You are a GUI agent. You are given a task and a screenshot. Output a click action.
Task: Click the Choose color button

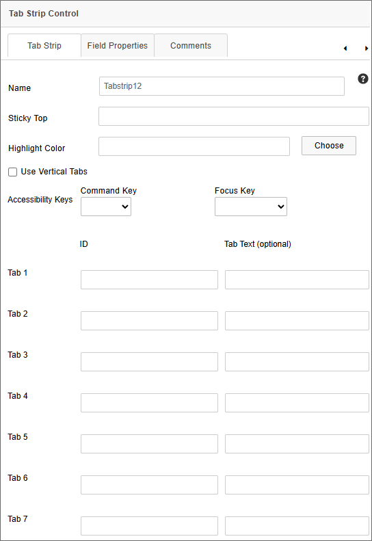[x=329, y=146]
